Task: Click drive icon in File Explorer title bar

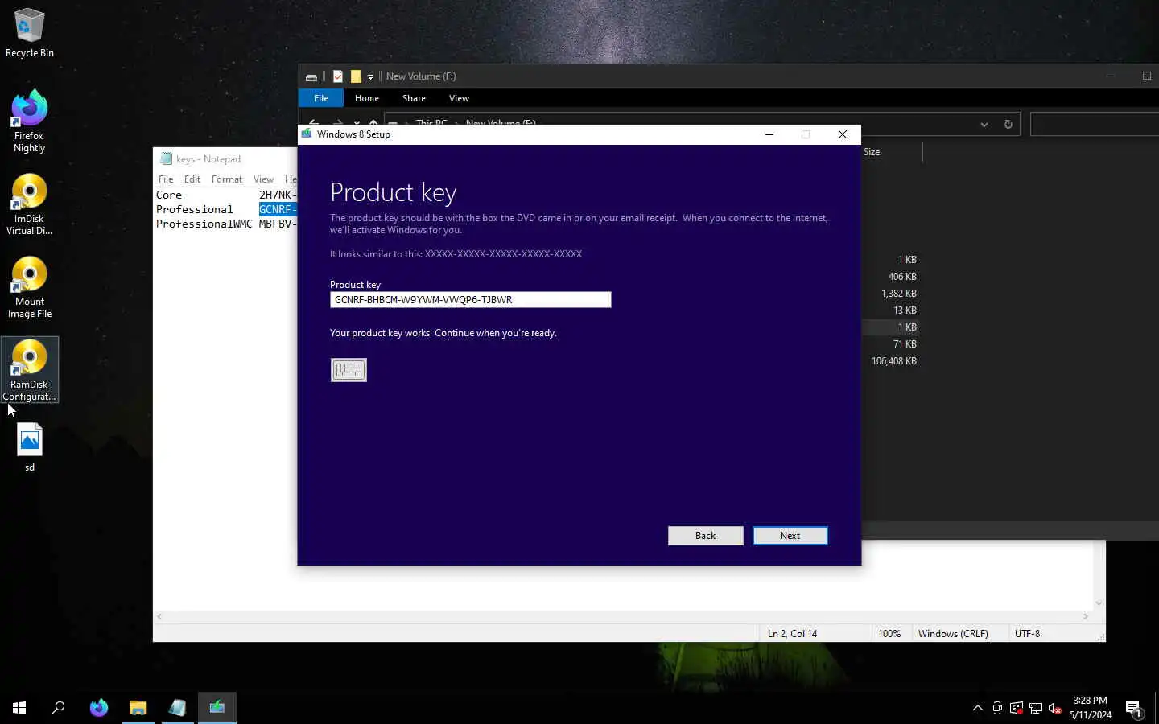Action: pos(311,77)
